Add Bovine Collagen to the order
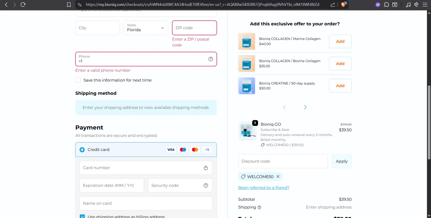This screenshot has height=218, width=431. pyautogui.click(x=340, y=64)
